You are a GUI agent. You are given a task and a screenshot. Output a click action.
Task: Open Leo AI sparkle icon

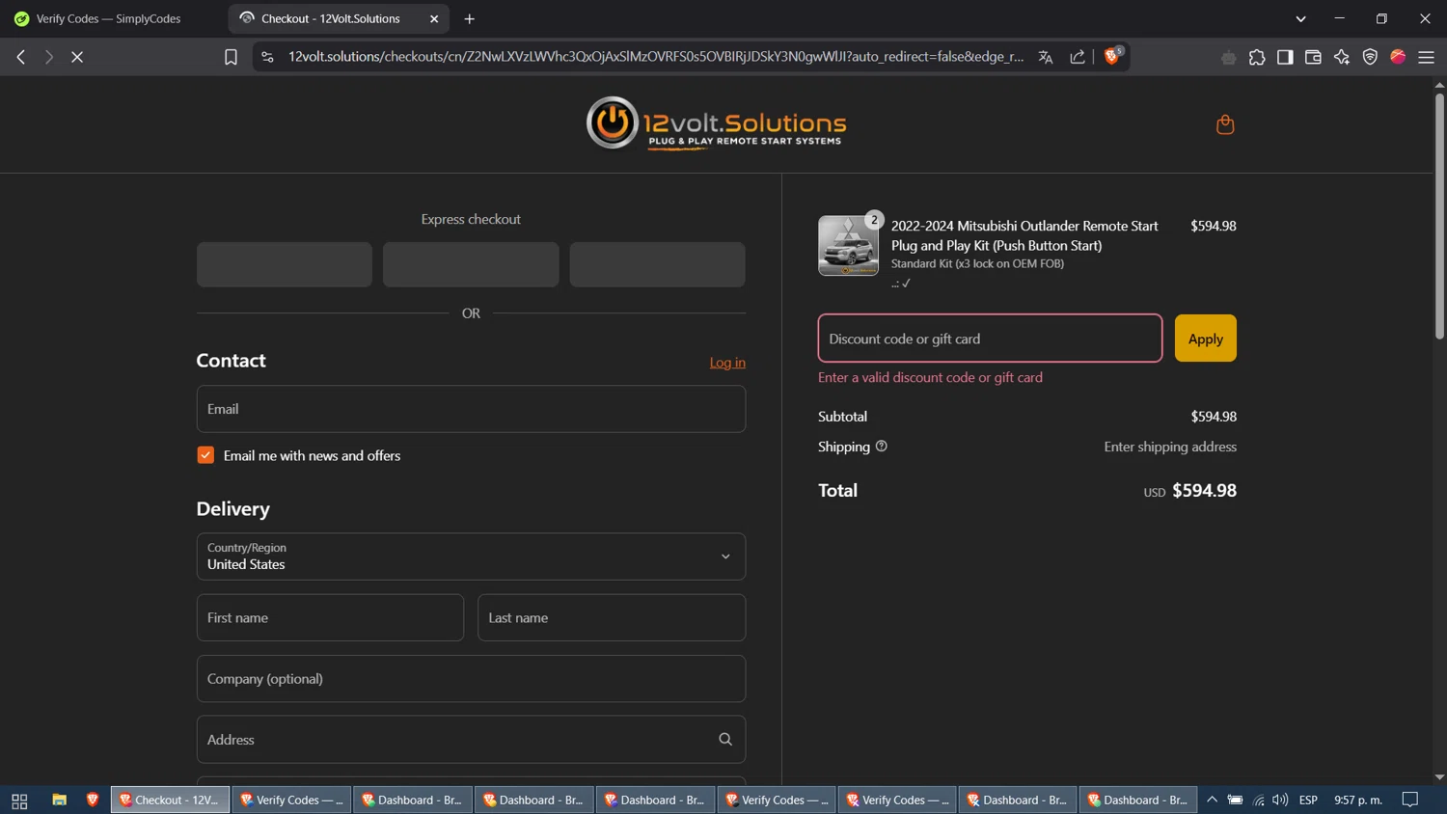pos(1341,58)
